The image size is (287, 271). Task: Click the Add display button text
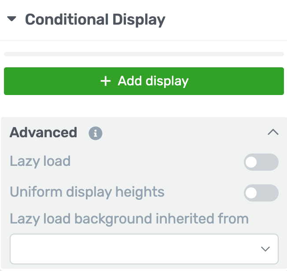click(x=153, y=81)
